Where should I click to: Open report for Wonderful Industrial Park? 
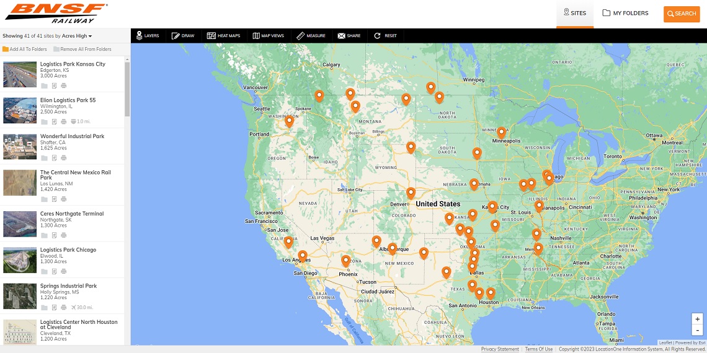[54, 158]
